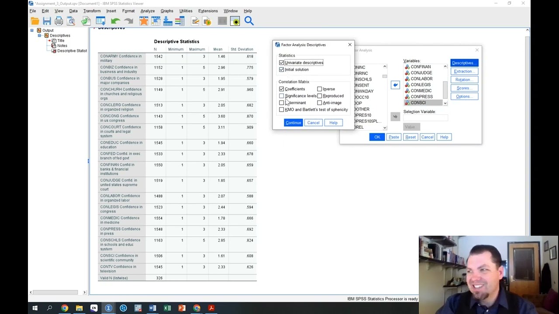
Task: Click the Go to Variable toolbar icon
Action: [x=168, y=21]
